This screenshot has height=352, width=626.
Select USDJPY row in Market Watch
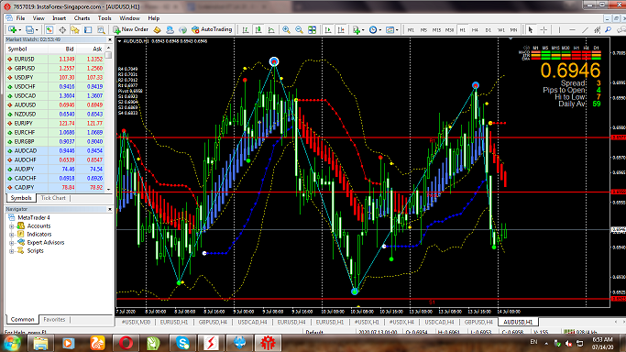55,77
